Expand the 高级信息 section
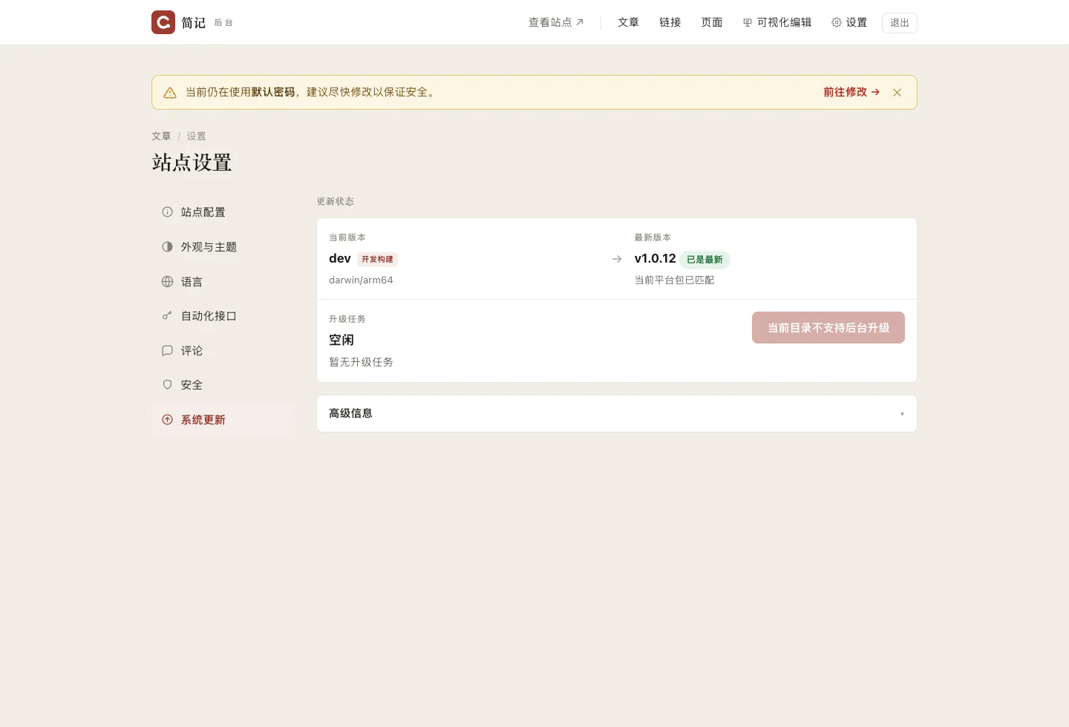The height and width of the screenshot is (727, 1069). pyautogui.click(x=617, y=414)
